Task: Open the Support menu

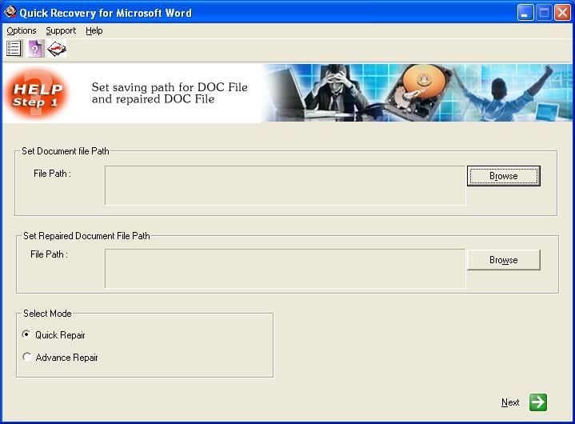Action: tap(61, 30)
